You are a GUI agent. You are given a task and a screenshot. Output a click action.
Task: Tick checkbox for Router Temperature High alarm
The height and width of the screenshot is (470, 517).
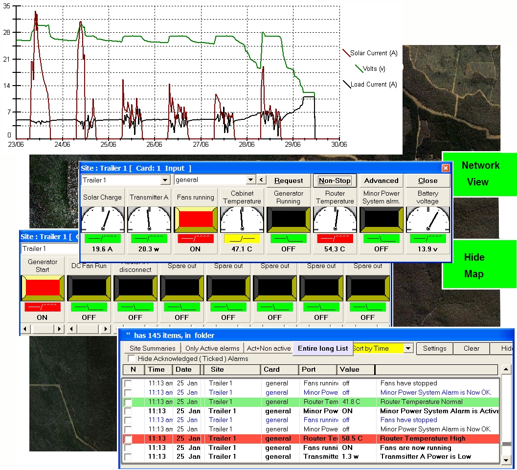click(x=128, y=439)
